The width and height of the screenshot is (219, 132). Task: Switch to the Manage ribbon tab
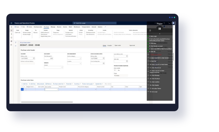click(53, 27)
